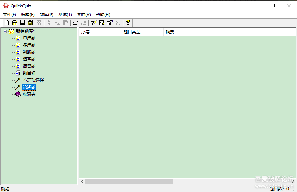297x192 pixels.
Task: Select 题目组 in the tree
Action: [x=29, y=73]
